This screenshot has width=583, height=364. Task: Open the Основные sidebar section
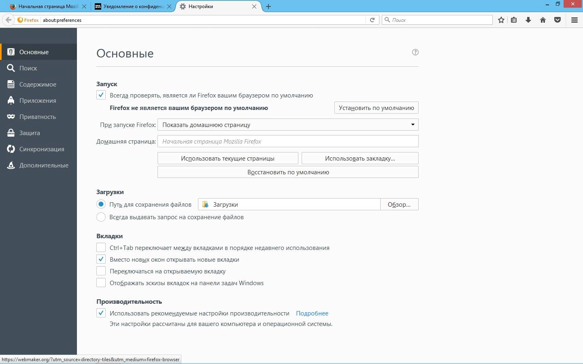pyautogui.click(x=38, y=52)
